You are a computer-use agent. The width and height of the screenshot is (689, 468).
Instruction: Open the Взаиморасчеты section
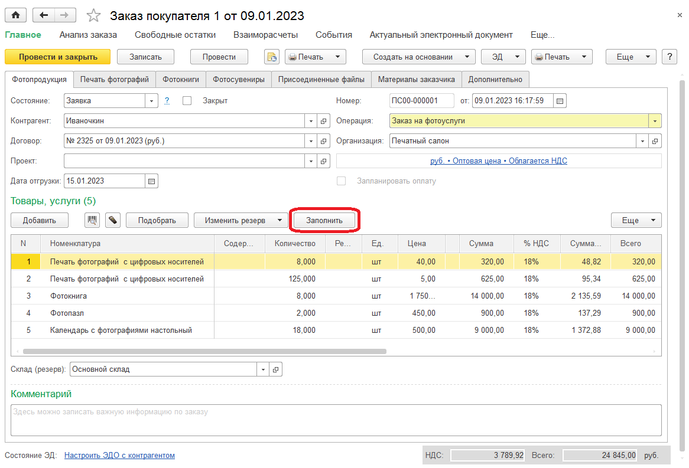[x=265, y=35]
